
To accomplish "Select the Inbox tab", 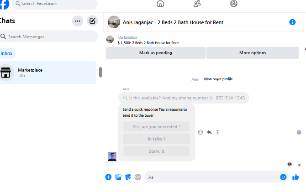I will tap(7, 53).
